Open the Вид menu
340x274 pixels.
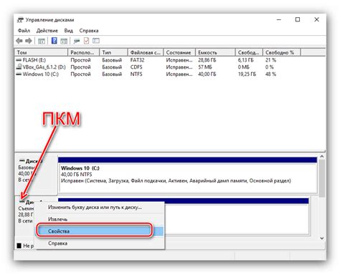pos(68,31)
